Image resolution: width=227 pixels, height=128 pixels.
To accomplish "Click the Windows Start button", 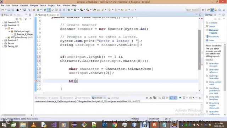I will click(x=4, y=125).
